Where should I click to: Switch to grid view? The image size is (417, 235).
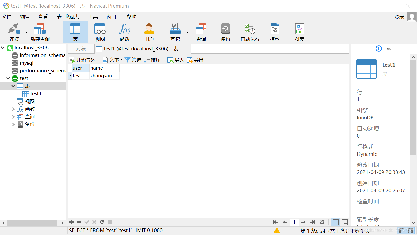[336, 222]
